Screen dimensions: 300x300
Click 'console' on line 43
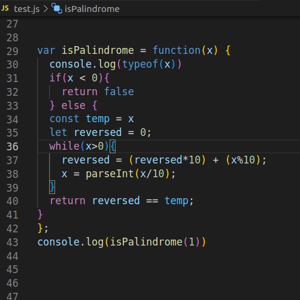coord(59,242)
